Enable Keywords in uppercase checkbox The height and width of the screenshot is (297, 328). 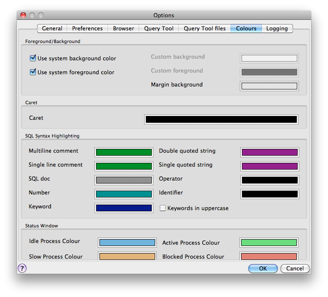(163, 208)
